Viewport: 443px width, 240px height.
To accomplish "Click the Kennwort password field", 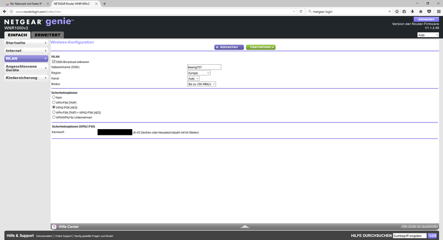I will click(115, 132).
